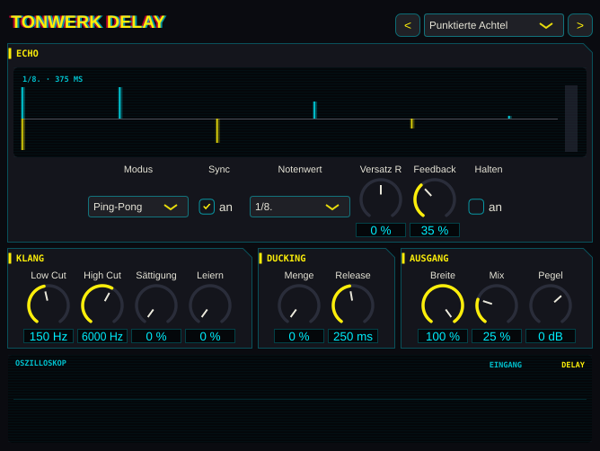Select the 250 ms Release value

click(353, 336)
